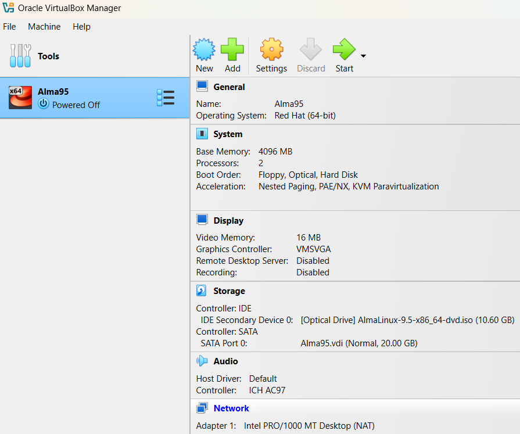520x434 pixels.
Task: Open the blue Network section link
Action: pyautogui.click(x=231, y=408)
